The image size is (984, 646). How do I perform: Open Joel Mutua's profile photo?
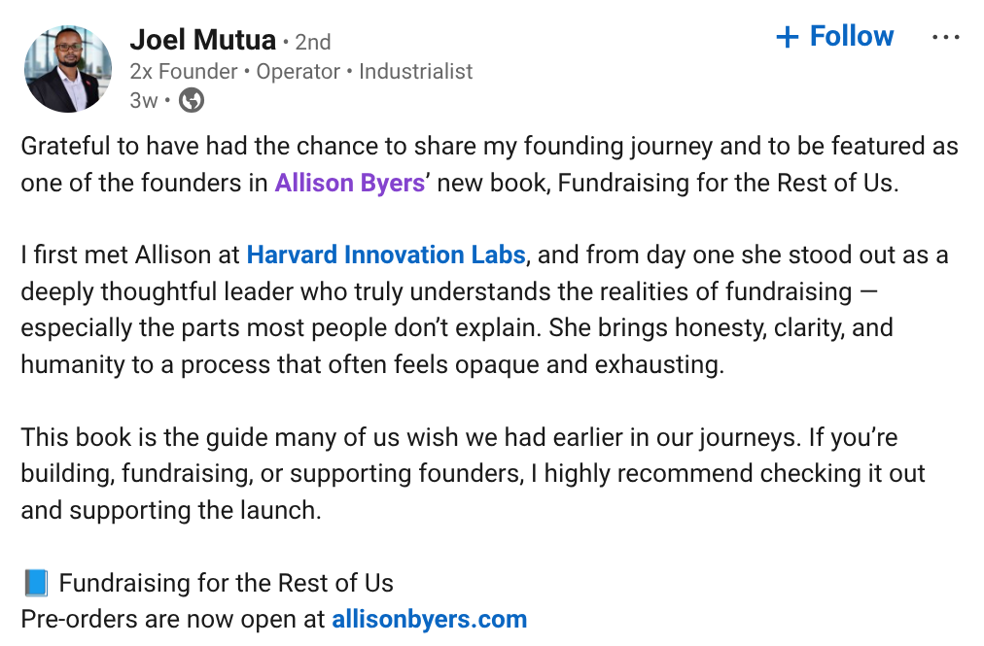pos(68,69)
